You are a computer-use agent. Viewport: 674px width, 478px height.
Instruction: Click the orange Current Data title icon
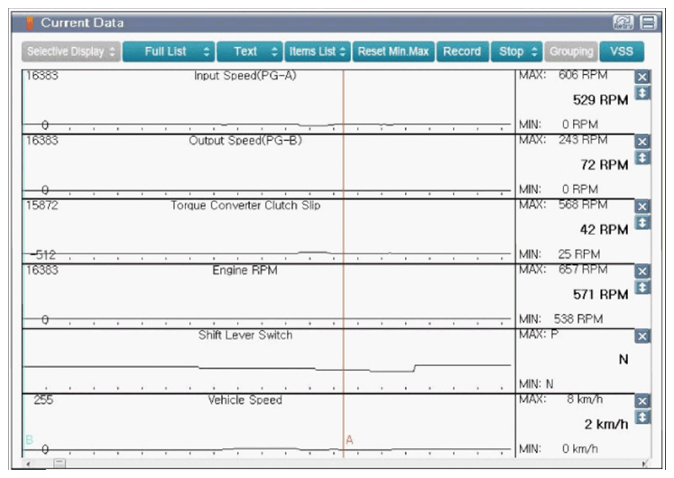pos(29,23)
